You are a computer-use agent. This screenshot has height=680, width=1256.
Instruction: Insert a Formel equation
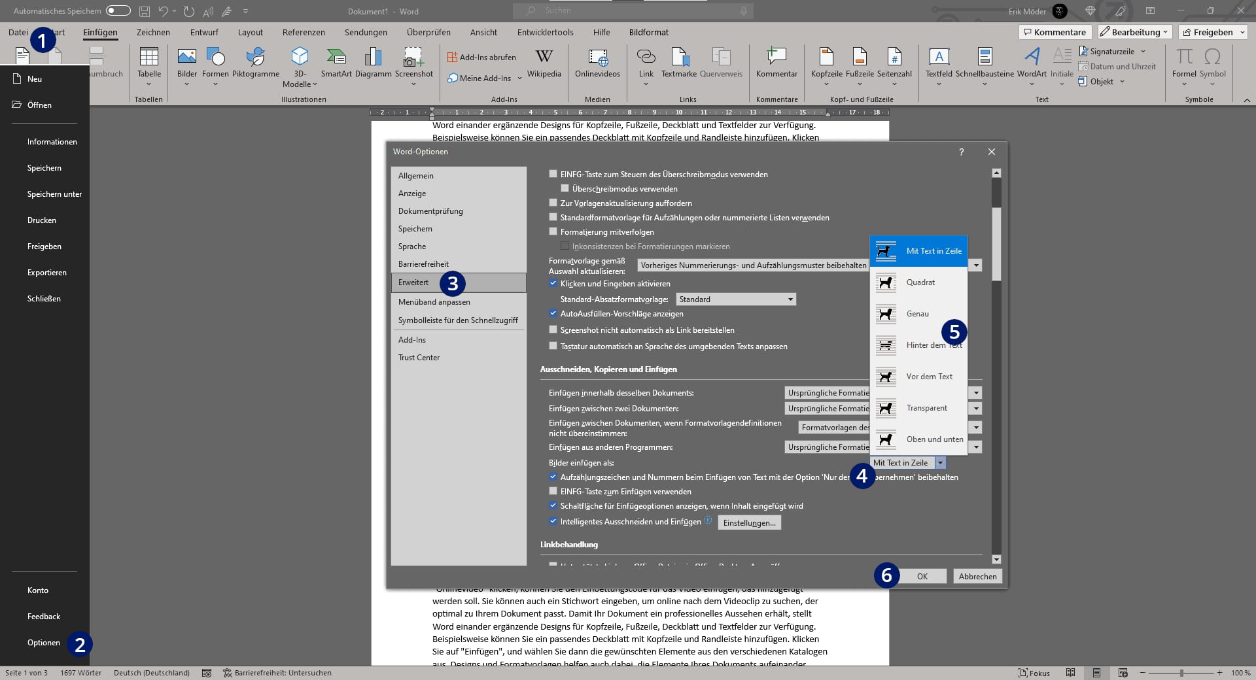pos(1184,65)
